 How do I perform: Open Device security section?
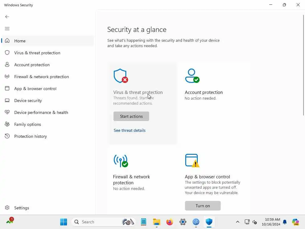(48, 100)
